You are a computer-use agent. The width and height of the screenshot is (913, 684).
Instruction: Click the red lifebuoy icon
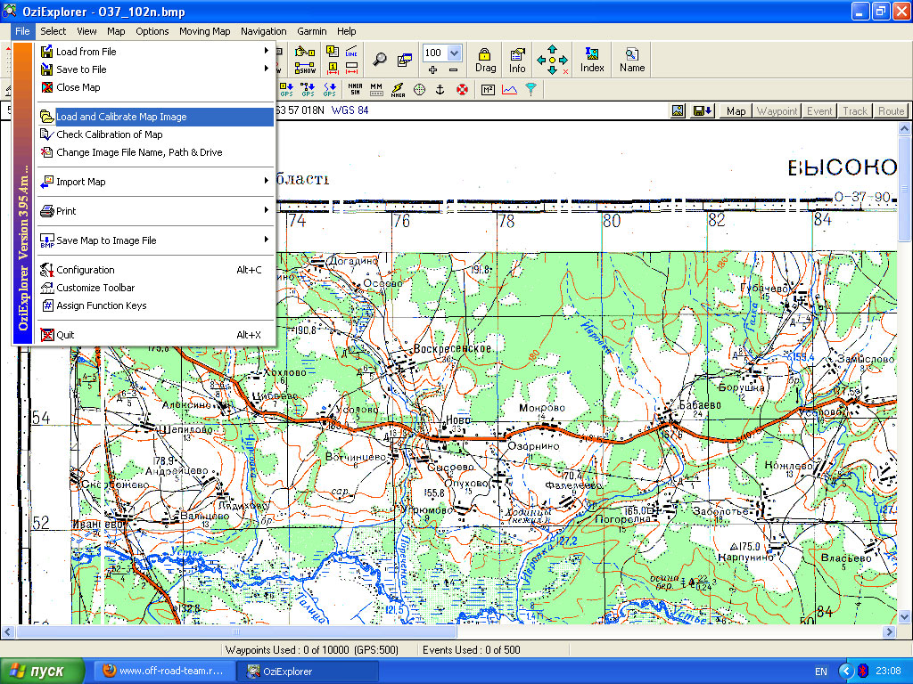click(463, 90)
